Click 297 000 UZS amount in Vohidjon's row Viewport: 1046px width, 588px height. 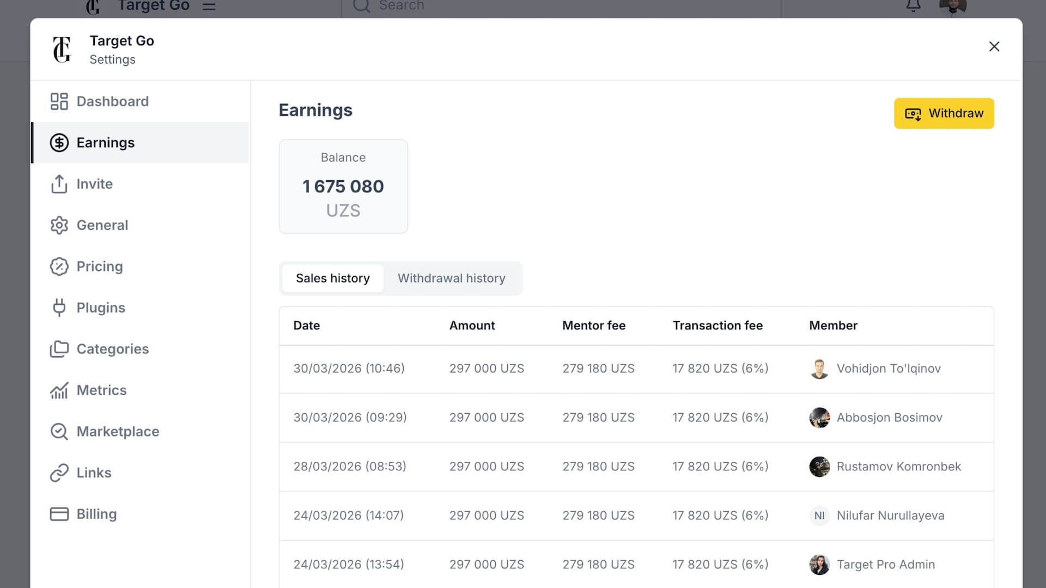tap(486, 369)
